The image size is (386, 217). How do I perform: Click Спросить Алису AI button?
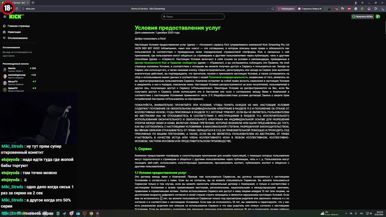point(310,9)
